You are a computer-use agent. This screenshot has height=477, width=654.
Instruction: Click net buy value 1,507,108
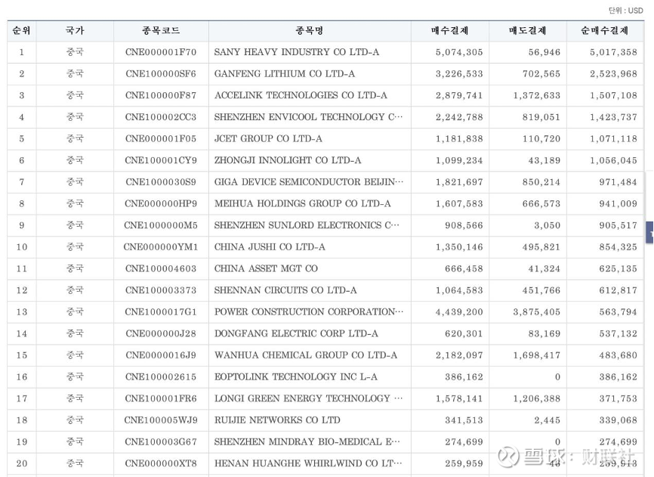(x=613, y=95)
